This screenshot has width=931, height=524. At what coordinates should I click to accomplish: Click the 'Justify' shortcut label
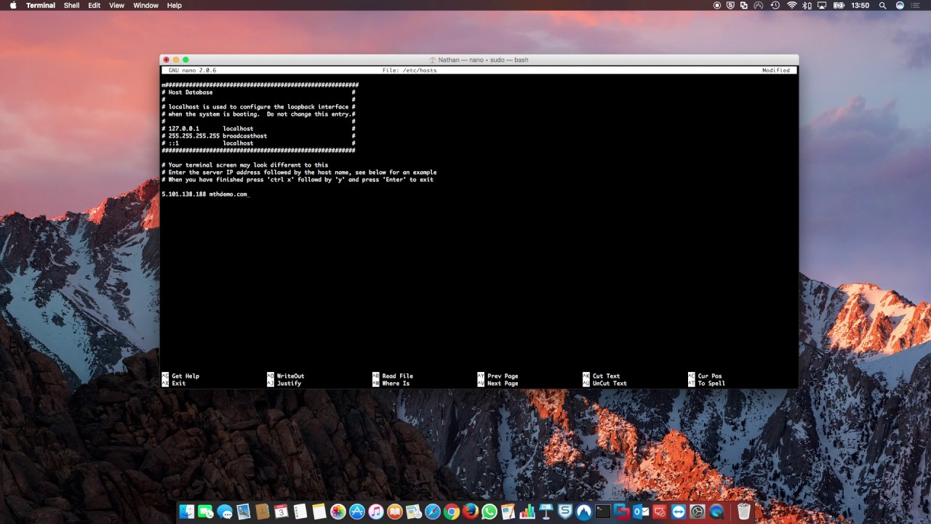(289, 384)
